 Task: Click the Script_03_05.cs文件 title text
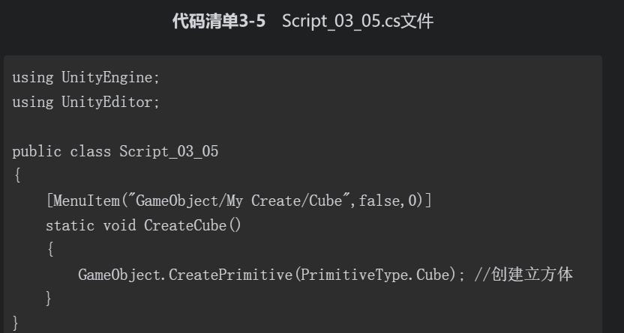coord(357,21)
